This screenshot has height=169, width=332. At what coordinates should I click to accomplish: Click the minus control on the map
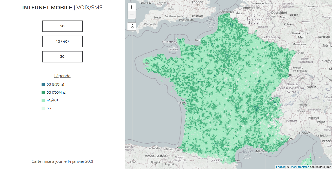[132, 15]
